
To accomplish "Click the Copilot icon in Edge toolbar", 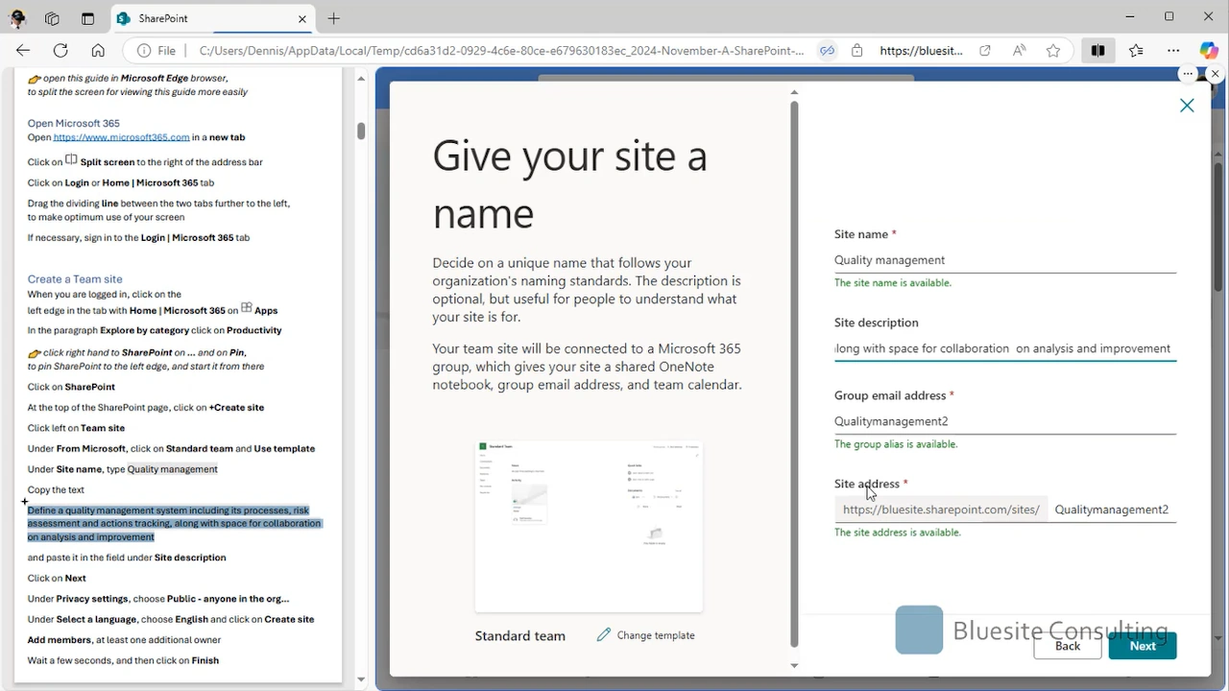I will click(x=1209, y=51).
